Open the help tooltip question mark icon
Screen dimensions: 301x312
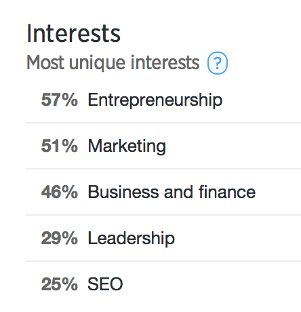pyautogui.click(x=218, y=63)
